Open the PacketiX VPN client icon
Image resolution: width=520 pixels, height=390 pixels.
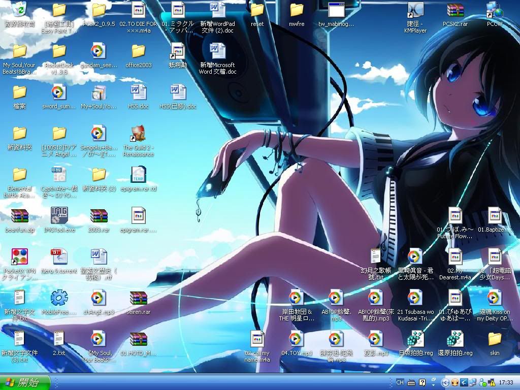coord(19,257)
